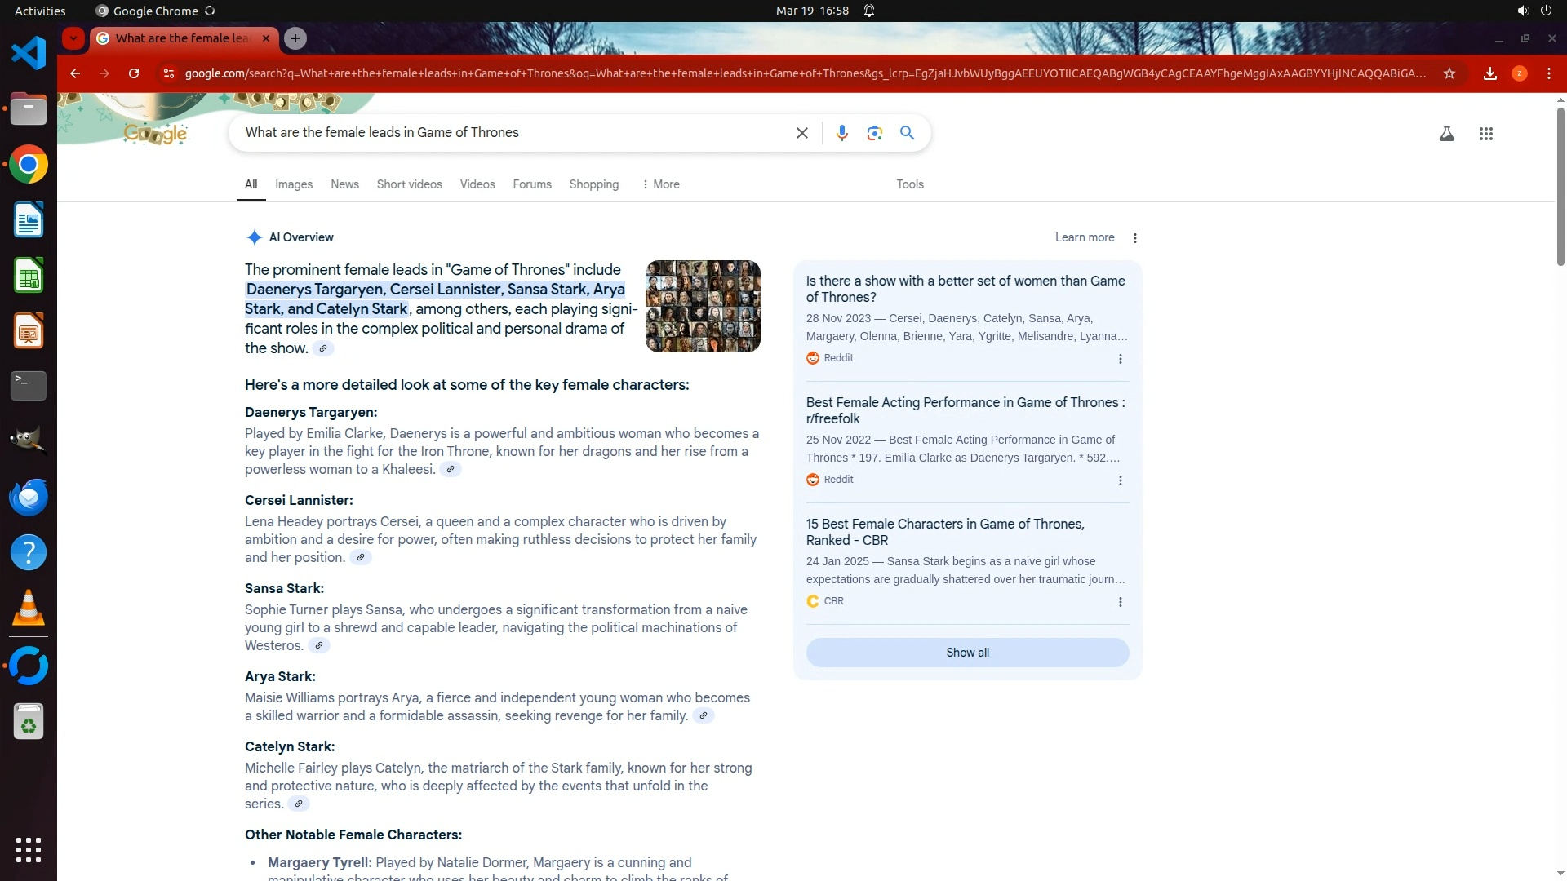Open Chrome downloads icon
Screen dimensions: 1567x881
pos(1489,73)
